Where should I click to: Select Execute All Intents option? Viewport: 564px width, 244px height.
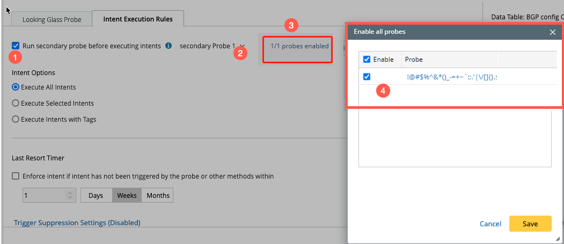point(16,87)
